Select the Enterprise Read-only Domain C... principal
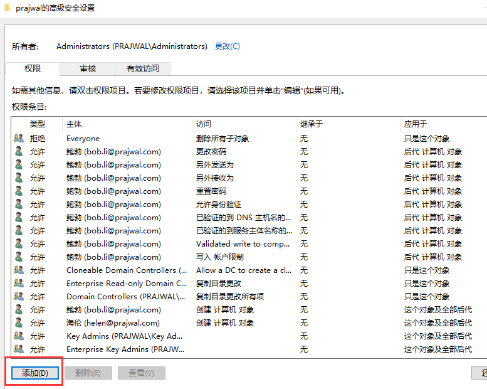The image size is (487, 389). click(x=127, y=283)
